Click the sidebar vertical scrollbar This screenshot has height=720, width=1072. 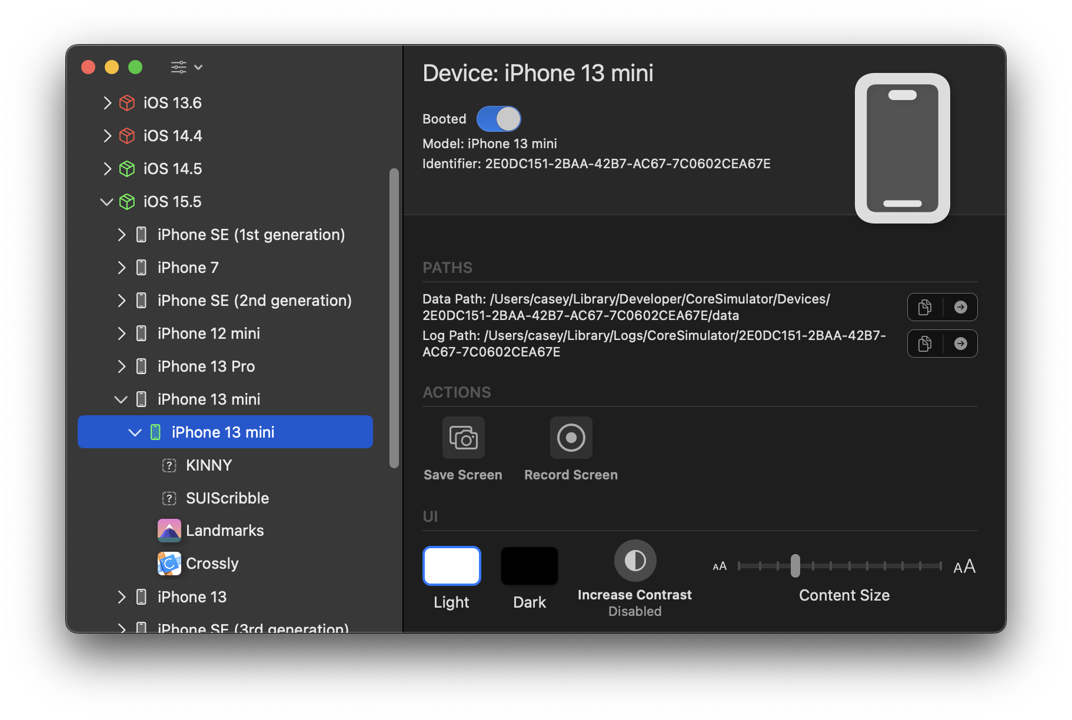point(394,318)
